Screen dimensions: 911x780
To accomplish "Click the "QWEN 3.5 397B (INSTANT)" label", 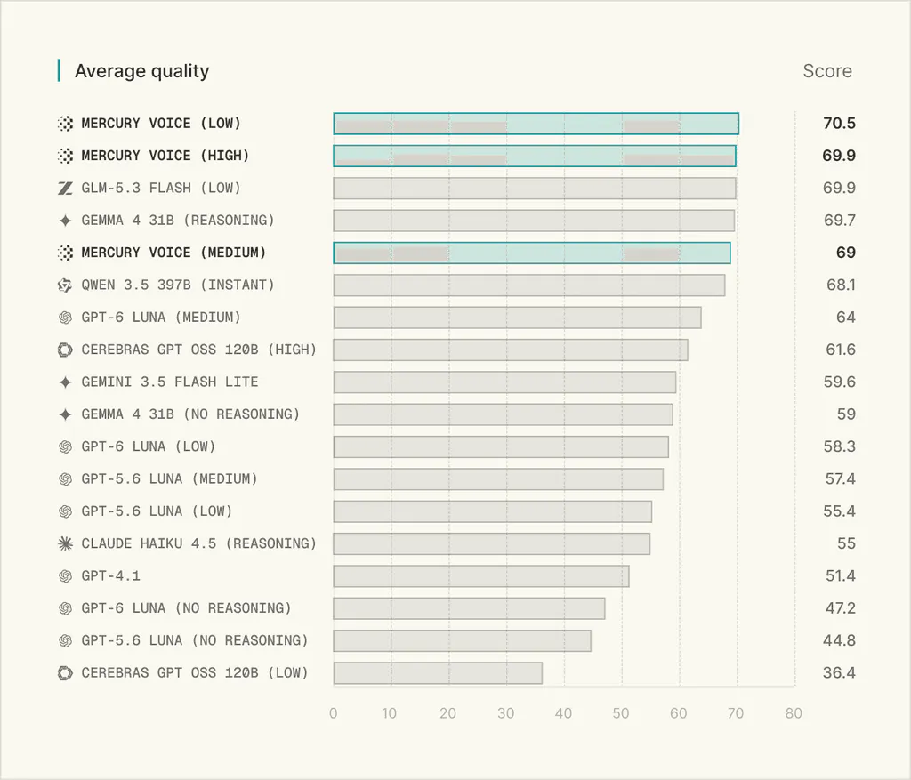I will 178,285.
